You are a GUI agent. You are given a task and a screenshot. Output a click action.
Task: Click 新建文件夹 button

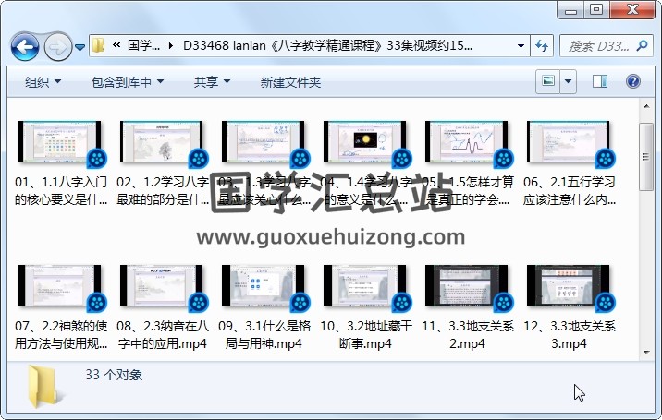(290, 82)
